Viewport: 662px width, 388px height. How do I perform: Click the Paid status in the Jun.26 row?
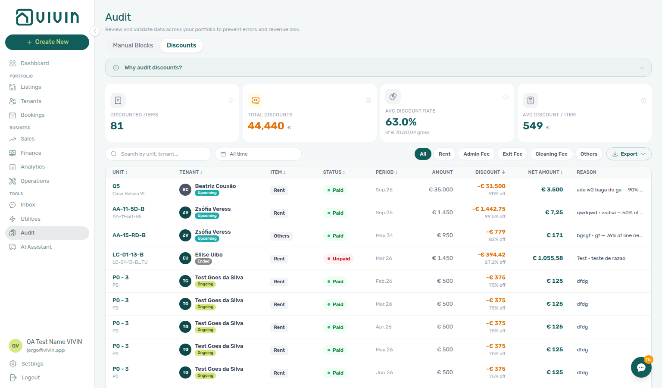(x=335, y=373)
